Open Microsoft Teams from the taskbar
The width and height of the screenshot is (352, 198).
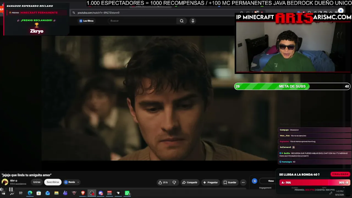click(65, 193)
